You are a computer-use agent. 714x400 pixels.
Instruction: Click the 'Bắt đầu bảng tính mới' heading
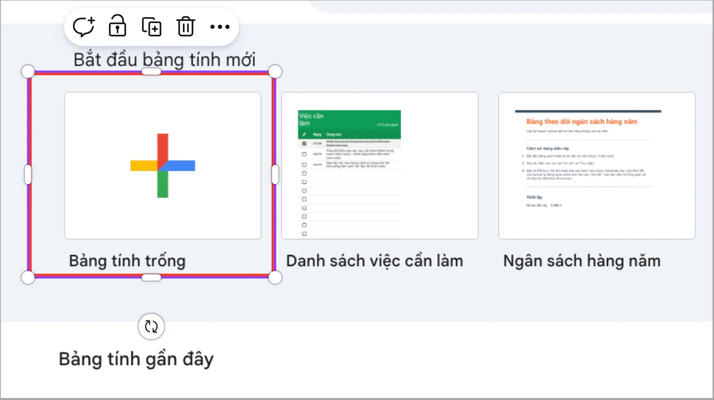pos(164,59)
